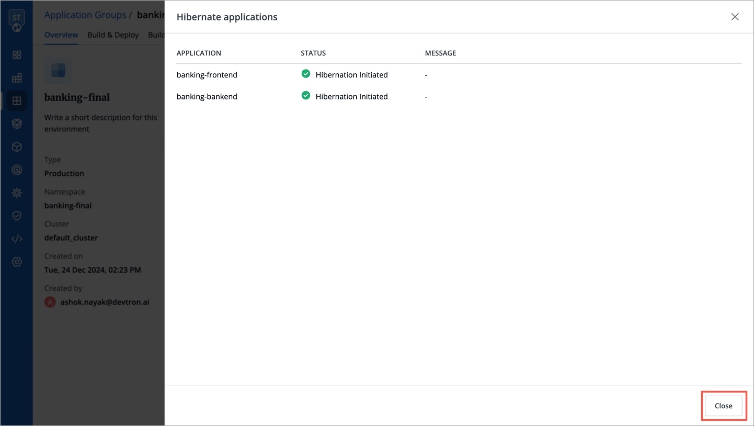Click the environment description placeholder text

[100, 123]
